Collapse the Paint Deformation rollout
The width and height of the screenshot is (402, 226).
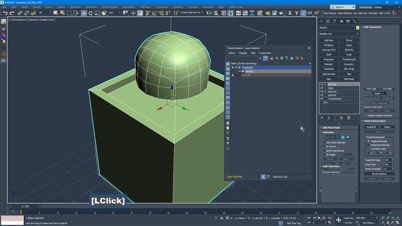pyautogui.click(x=375, y=121)
